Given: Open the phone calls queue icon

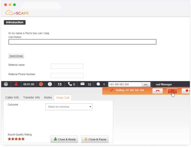Looking at the screenshot, I should [70, 84].
